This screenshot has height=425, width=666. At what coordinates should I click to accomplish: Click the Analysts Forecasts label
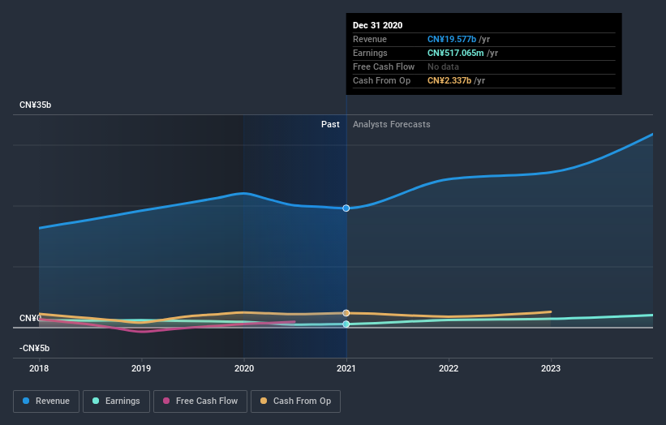[x=392, y=124]
